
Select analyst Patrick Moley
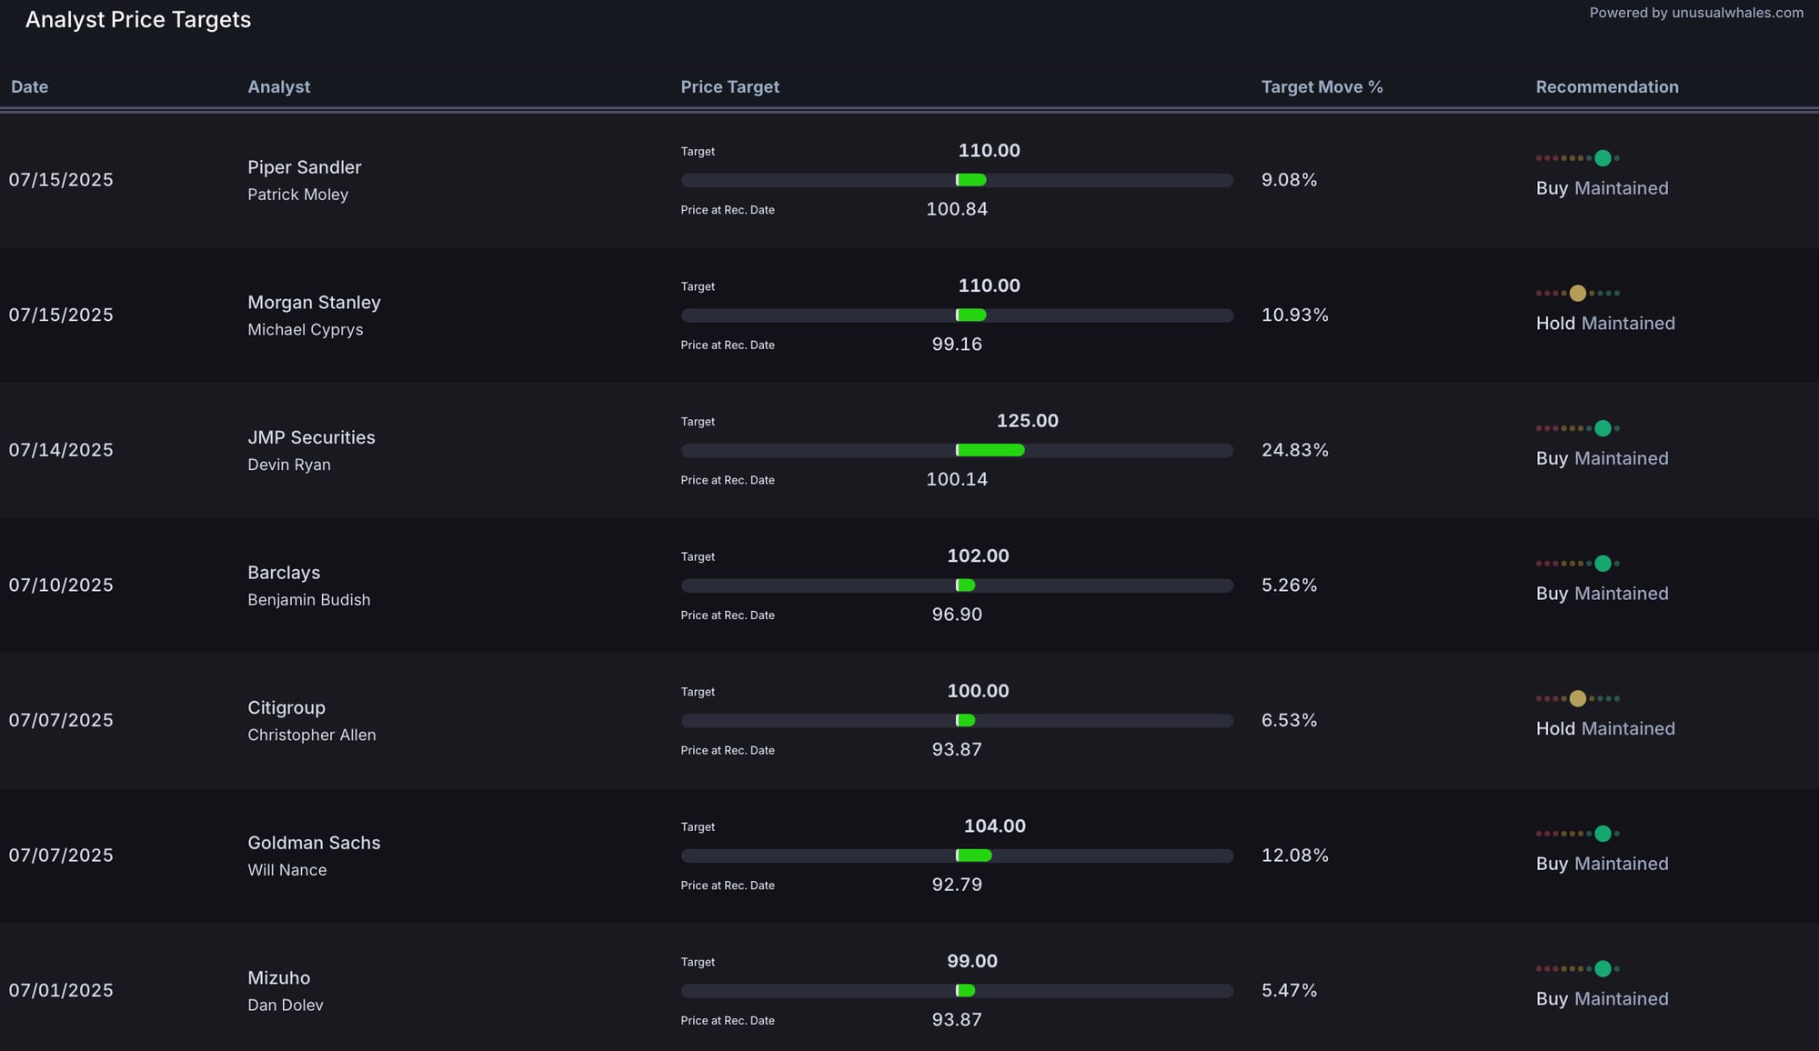pos(298,195)
